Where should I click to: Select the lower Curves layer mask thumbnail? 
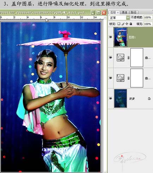tap(137, 78)
